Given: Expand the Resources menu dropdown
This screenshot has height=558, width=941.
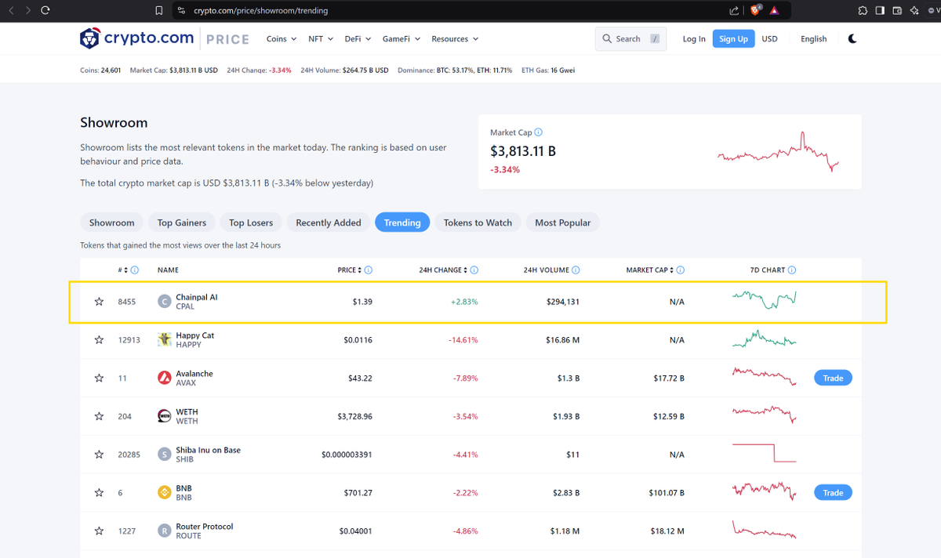Looking at the screenshot, I should click(455, 38).
